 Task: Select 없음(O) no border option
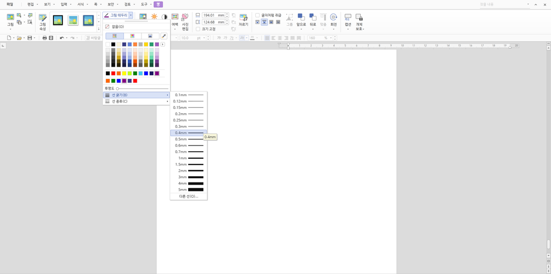(117, 26)
